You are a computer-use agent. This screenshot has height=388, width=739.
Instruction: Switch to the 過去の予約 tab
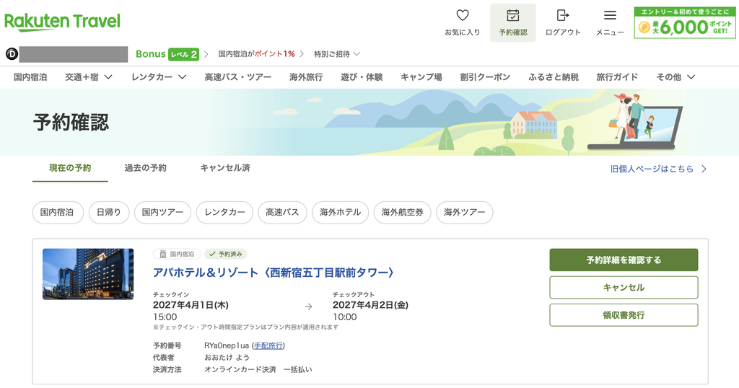145,168
